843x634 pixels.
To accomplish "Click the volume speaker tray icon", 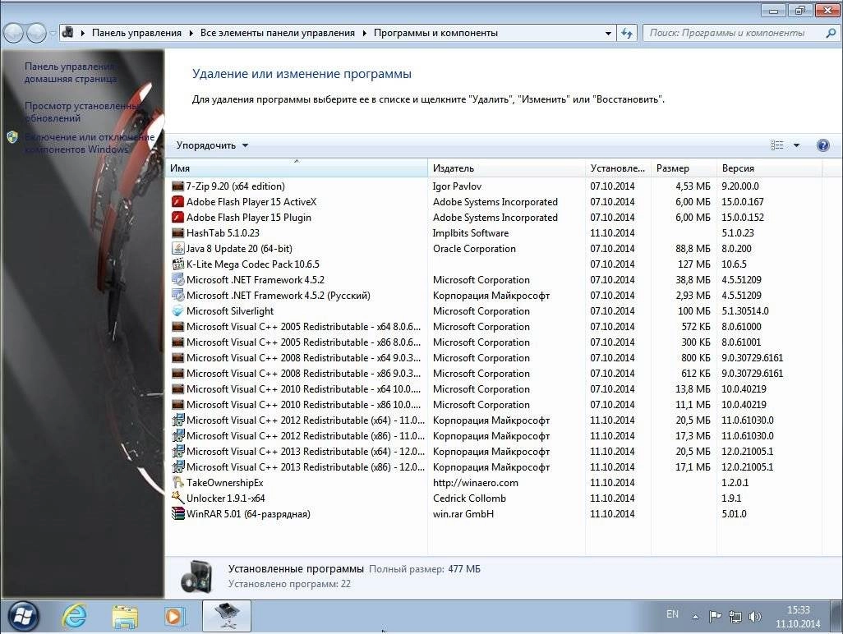I will [755, 616].
